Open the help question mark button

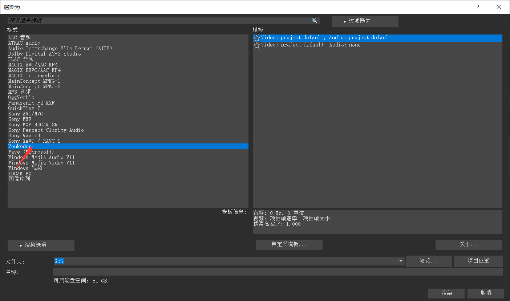point(478,7)
